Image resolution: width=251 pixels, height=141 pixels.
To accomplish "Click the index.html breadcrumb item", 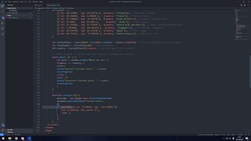I will 40,8.
